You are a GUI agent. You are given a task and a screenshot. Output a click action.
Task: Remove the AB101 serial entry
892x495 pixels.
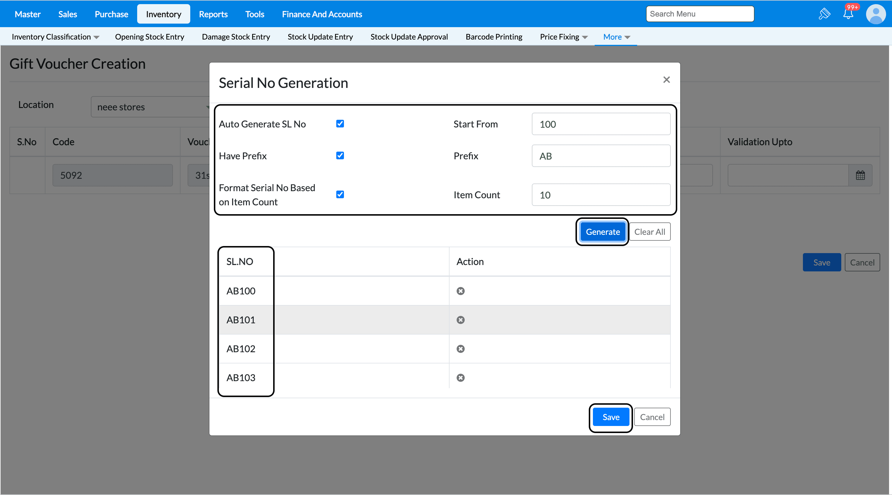pos(460,320)
